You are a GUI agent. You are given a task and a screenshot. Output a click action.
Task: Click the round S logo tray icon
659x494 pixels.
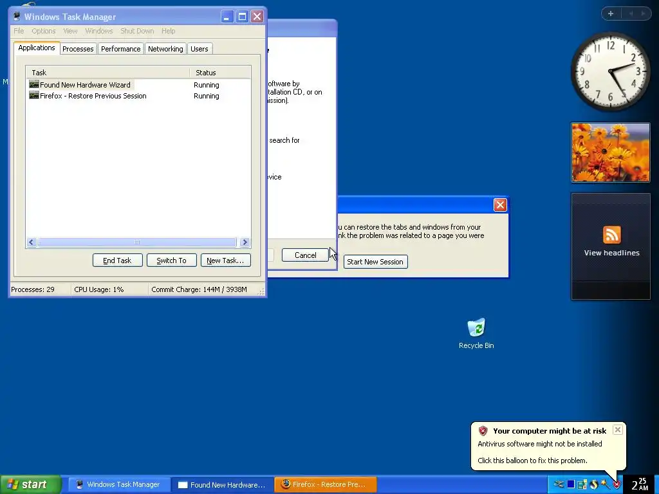(x=594, y=484)
